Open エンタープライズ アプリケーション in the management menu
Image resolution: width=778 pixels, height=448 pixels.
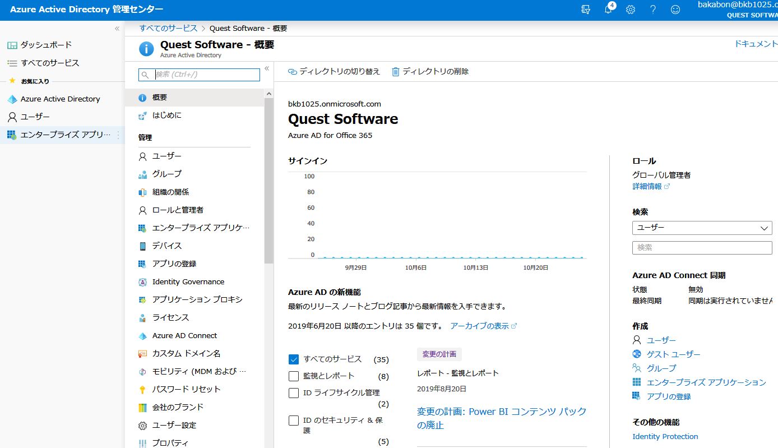[194, 228]
